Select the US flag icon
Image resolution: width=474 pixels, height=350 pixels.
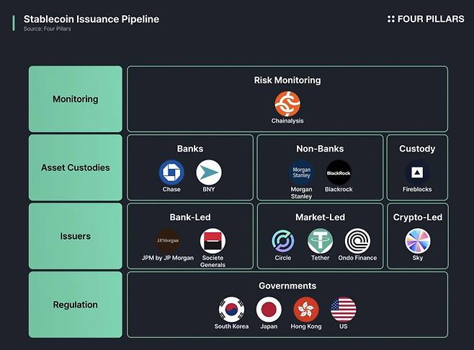(x=343, y=310)
